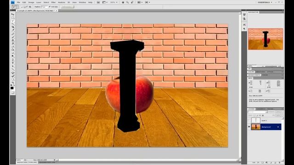Open the Measurement Log tab at bottom

(x=47, y=162)
